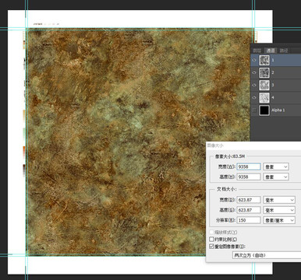The image size is (301, 280).
Task: Open the resolution unit dropdown (像素/厘米)
Action: (x=279, y=220)
